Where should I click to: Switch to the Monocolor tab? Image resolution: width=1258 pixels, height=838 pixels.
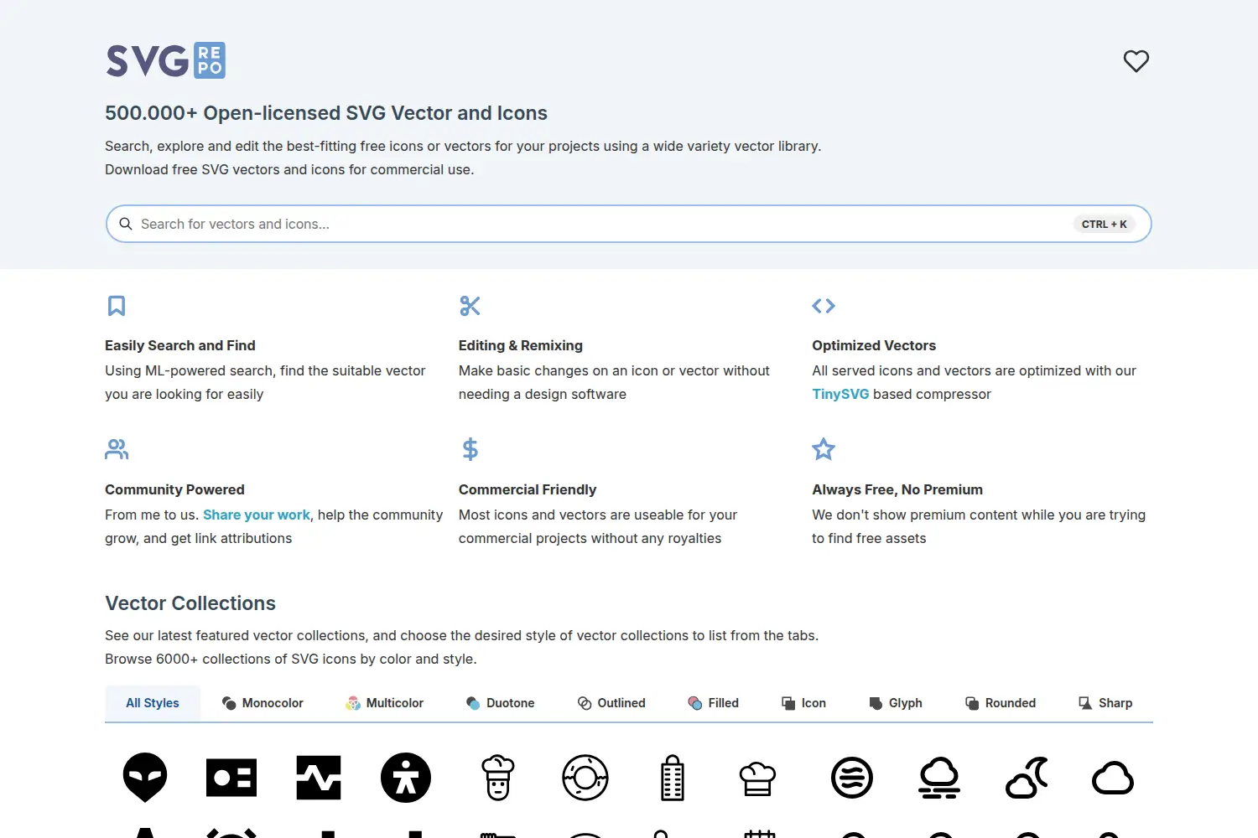263,703
